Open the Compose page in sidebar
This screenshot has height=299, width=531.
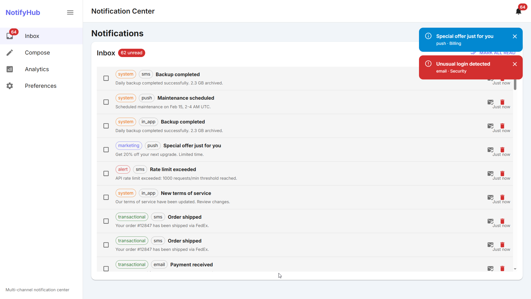(x=37, y=53)
